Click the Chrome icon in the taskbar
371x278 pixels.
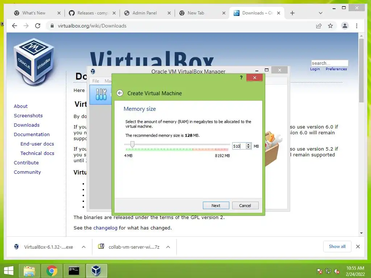pyautogui.click(x=52, y=271)
